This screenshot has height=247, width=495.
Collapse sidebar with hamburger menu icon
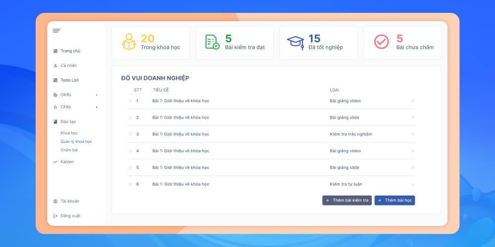(x=56, y=31)
